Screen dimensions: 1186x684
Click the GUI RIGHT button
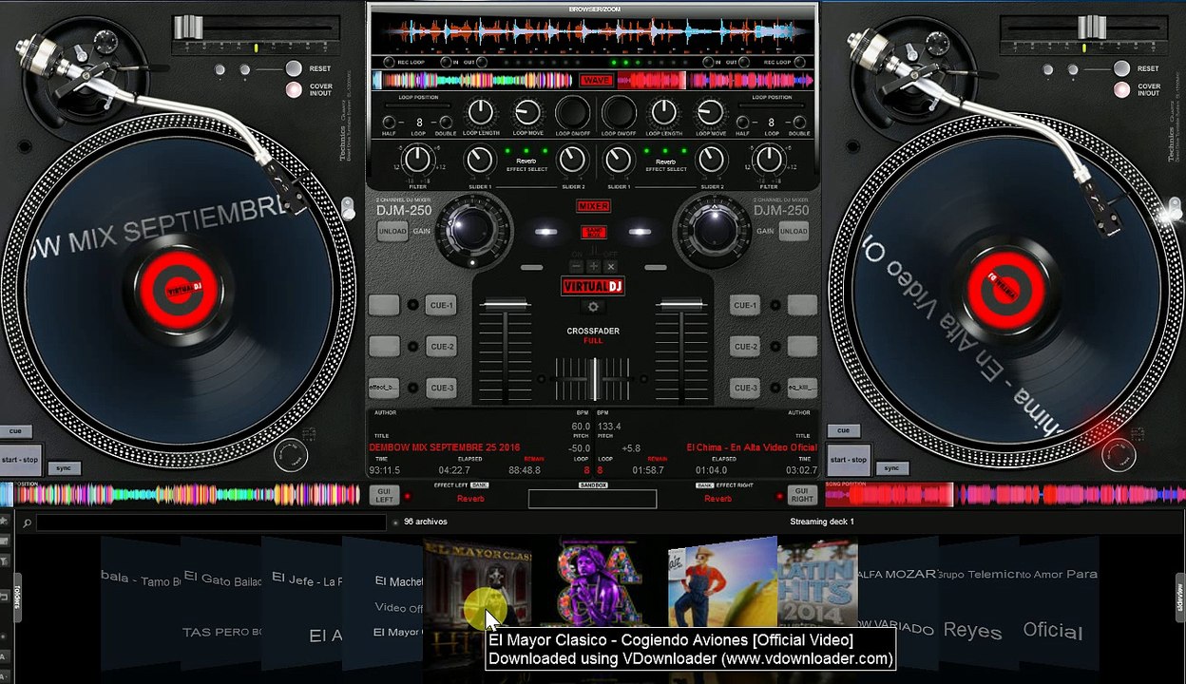click(x=802, y=495)
